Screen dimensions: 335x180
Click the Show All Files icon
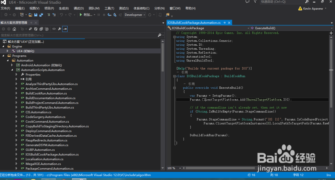[x=47, y=29]
